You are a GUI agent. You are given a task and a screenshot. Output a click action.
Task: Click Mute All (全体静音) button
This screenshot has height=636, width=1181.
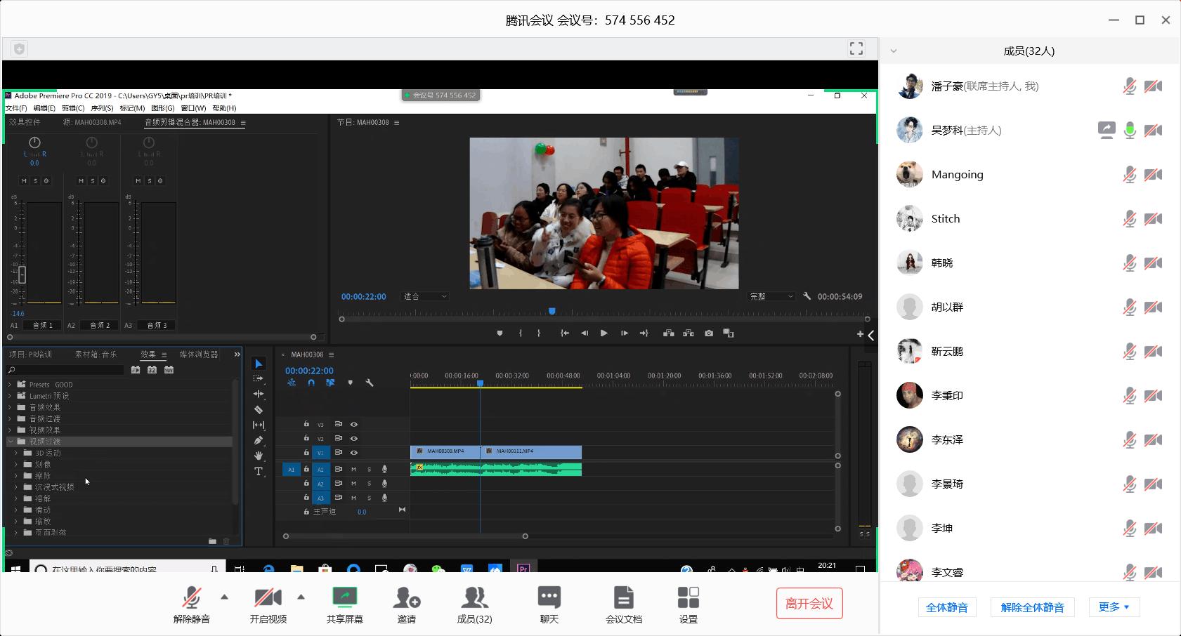(x=946, y=607)
